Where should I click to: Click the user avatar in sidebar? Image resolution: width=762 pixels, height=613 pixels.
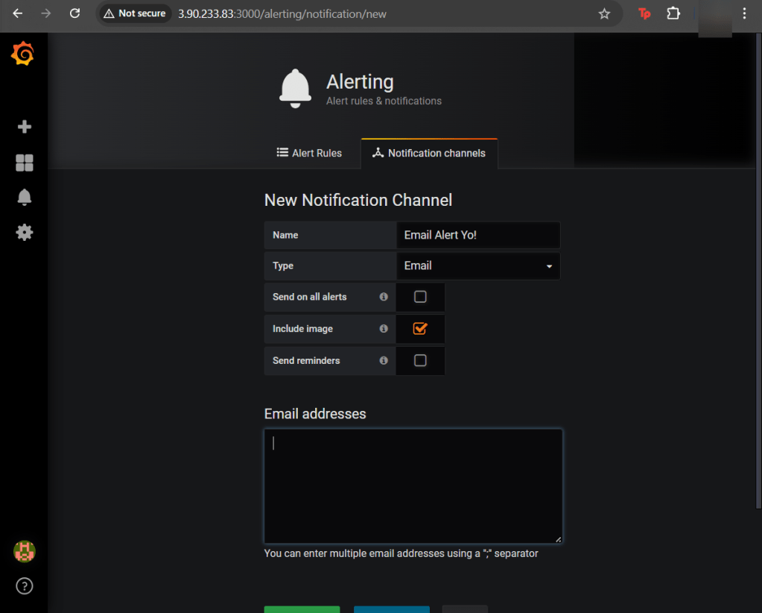[x=25, y=552]
